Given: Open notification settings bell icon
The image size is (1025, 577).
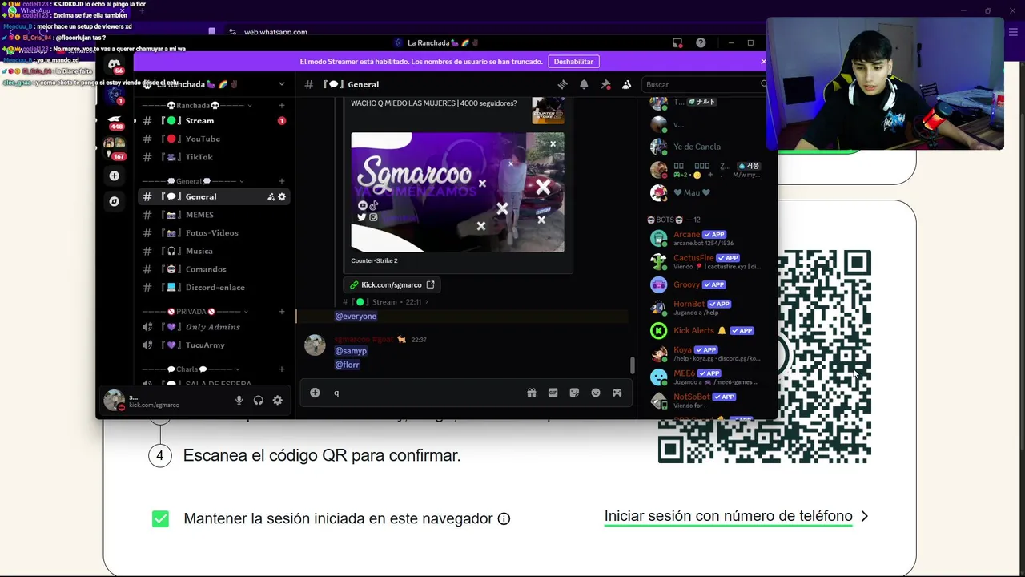Looking at the screenshot, I should tap(584, 84).
